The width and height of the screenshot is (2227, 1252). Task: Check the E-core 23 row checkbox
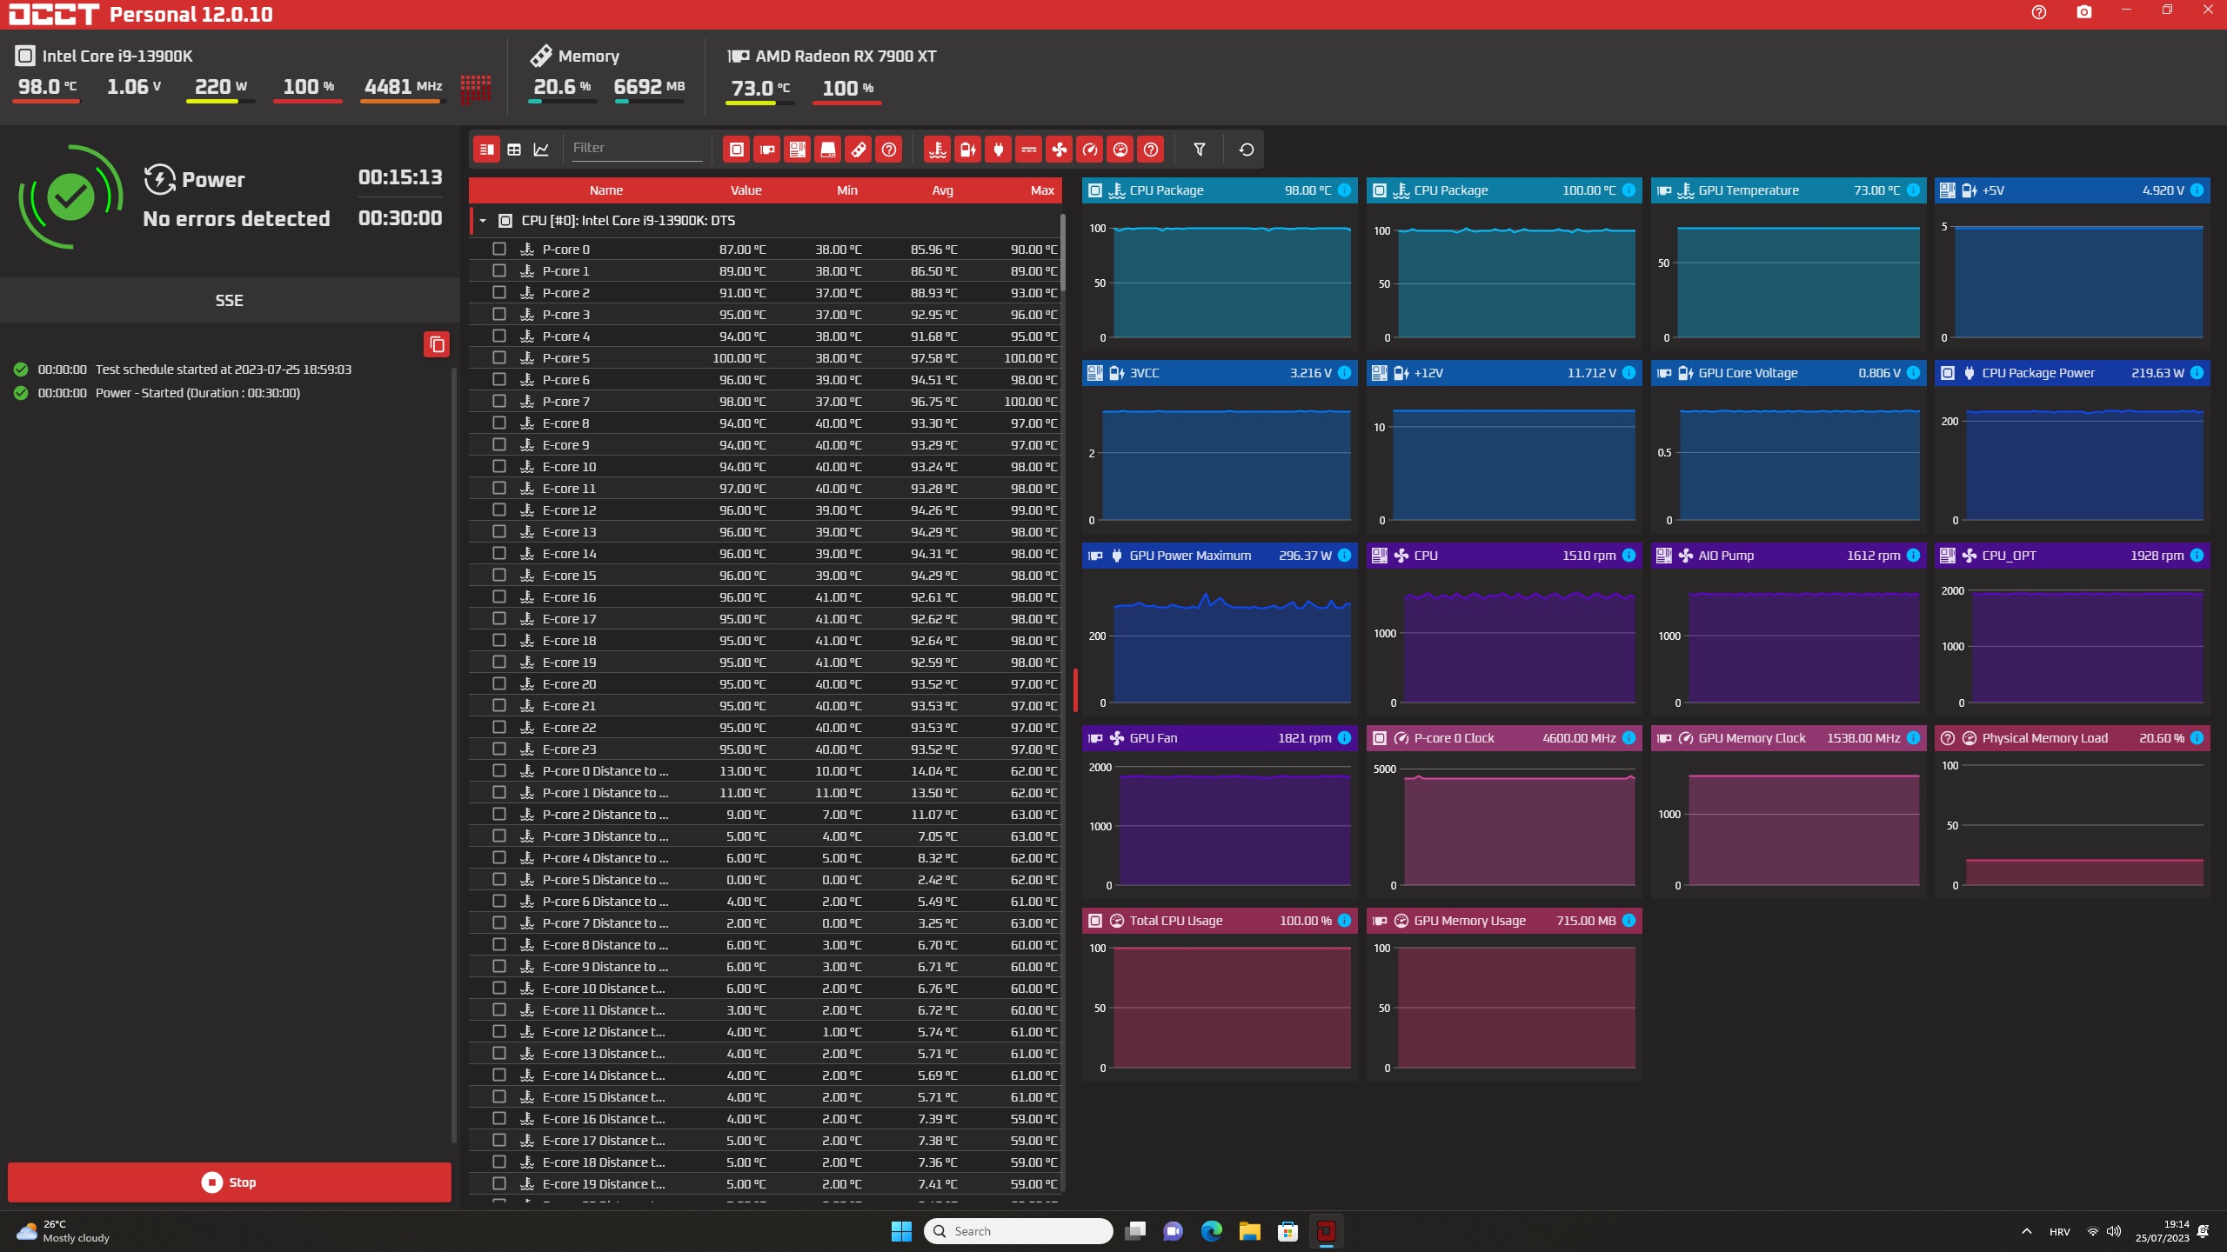pyautogui.click(x=499, y=749)
